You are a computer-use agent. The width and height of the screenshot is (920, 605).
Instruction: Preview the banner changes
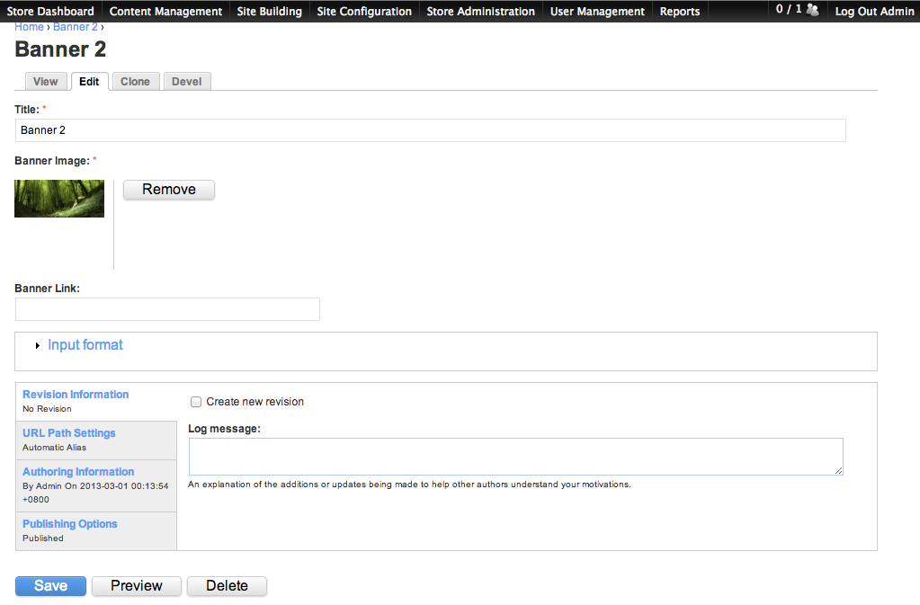pos(137,585)
